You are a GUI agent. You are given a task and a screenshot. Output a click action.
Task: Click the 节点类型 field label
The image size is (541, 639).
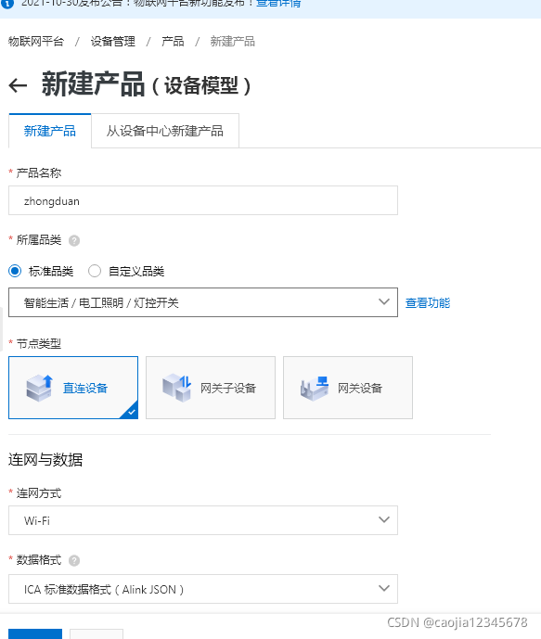point(39,344)
